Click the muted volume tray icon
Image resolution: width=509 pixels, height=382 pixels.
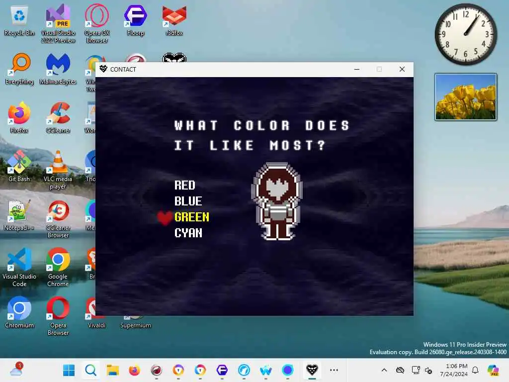[x=428, y=370]
